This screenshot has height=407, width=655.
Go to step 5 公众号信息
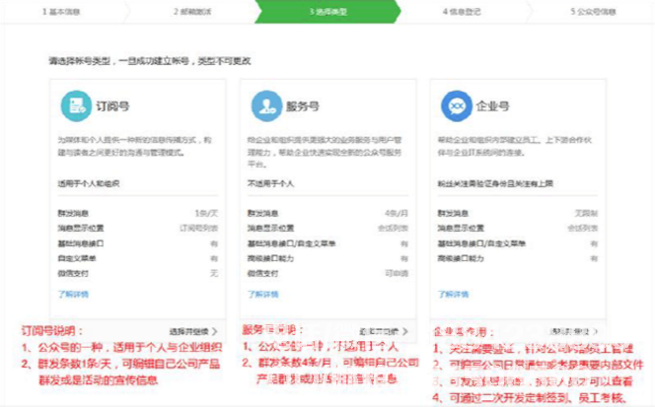pos(593,12)
